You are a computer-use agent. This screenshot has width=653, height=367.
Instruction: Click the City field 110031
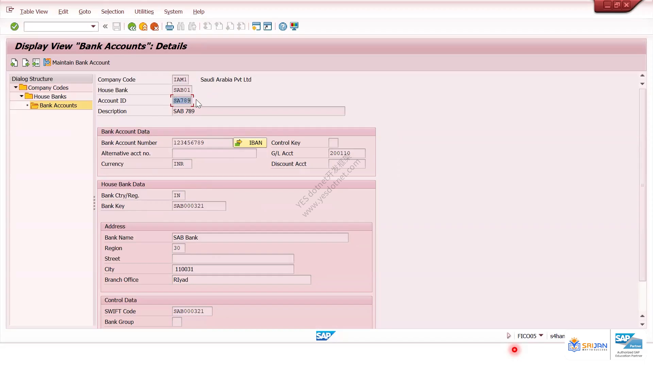[233, 269]
